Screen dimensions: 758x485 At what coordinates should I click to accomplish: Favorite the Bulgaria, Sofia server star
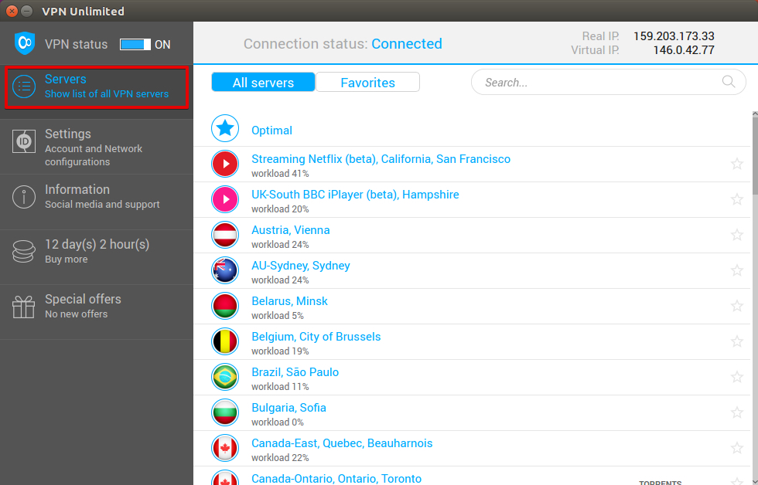tap(736, 412)
